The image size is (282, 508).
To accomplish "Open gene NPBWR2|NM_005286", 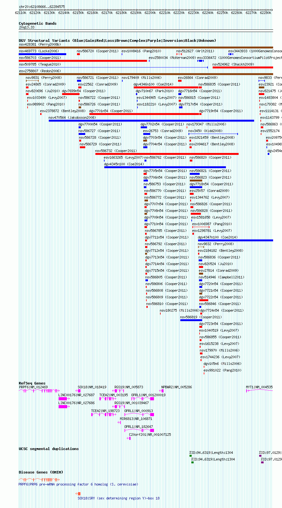I will (176, 387).
